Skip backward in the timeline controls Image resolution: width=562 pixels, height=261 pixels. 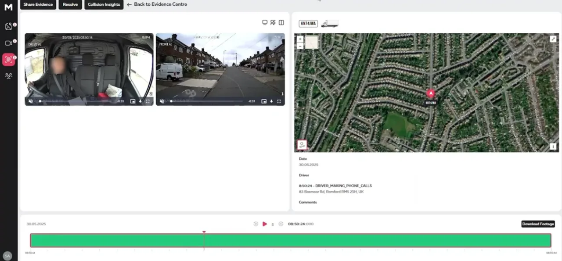[x=256, y=224]
